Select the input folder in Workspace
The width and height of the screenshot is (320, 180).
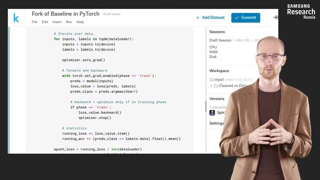219,79
